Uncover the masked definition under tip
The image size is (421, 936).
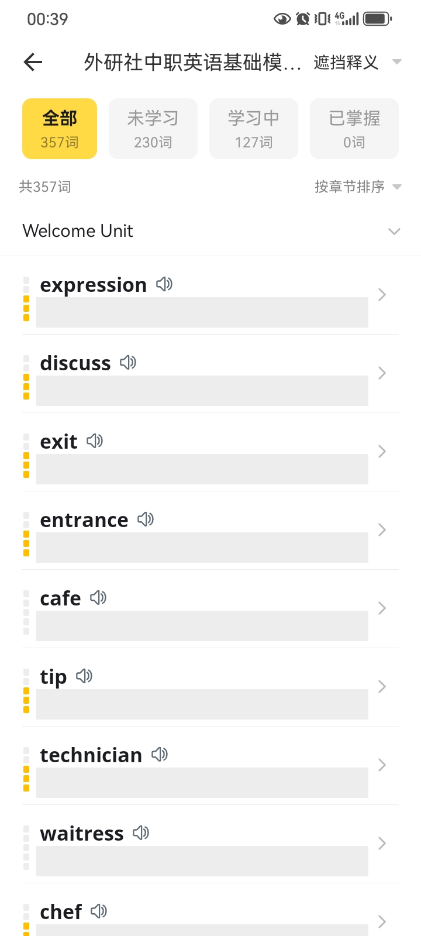pyautogui.click(x=202, y=704)
